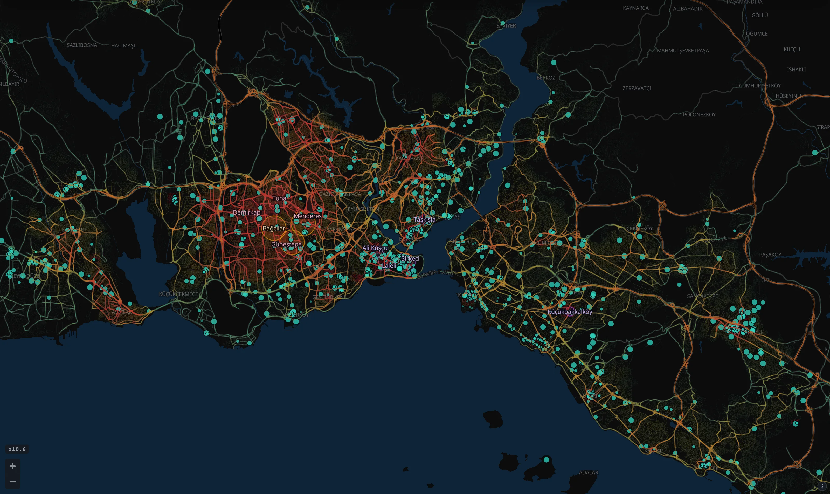Click the SARIYER district name
Image resolution: width=830 pixels, height=494 pixels.
(506, 26)
